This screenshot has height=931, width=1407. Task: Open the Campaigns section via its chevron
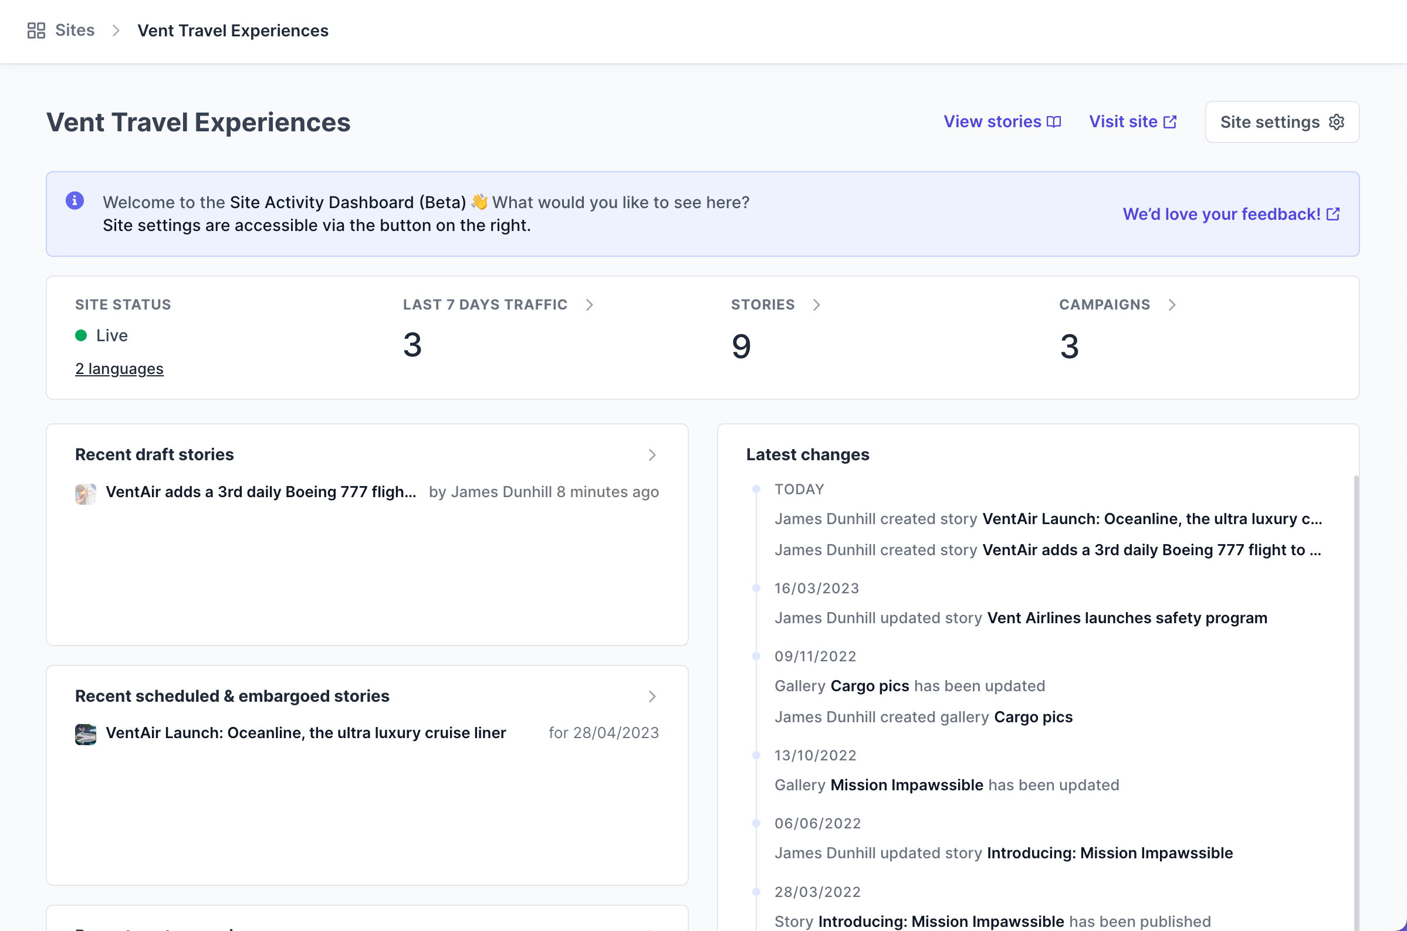[1172, 305]
